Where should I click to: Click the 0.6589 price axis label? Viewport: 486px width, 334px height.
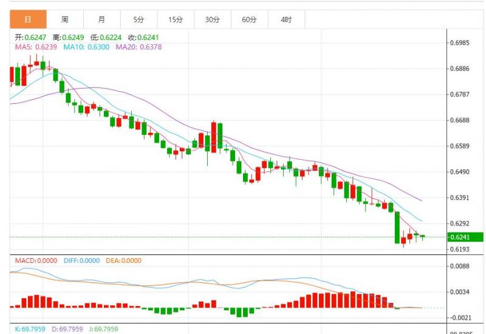pos(460,146)
